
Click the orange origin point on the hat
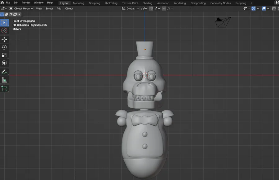click(x=145, y=50)
